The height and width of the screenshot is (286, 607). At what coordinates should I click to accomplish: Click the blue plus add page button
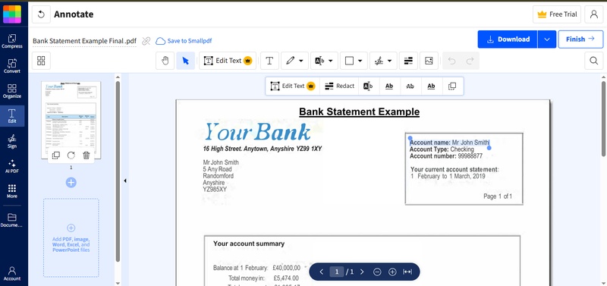[71, 182]
